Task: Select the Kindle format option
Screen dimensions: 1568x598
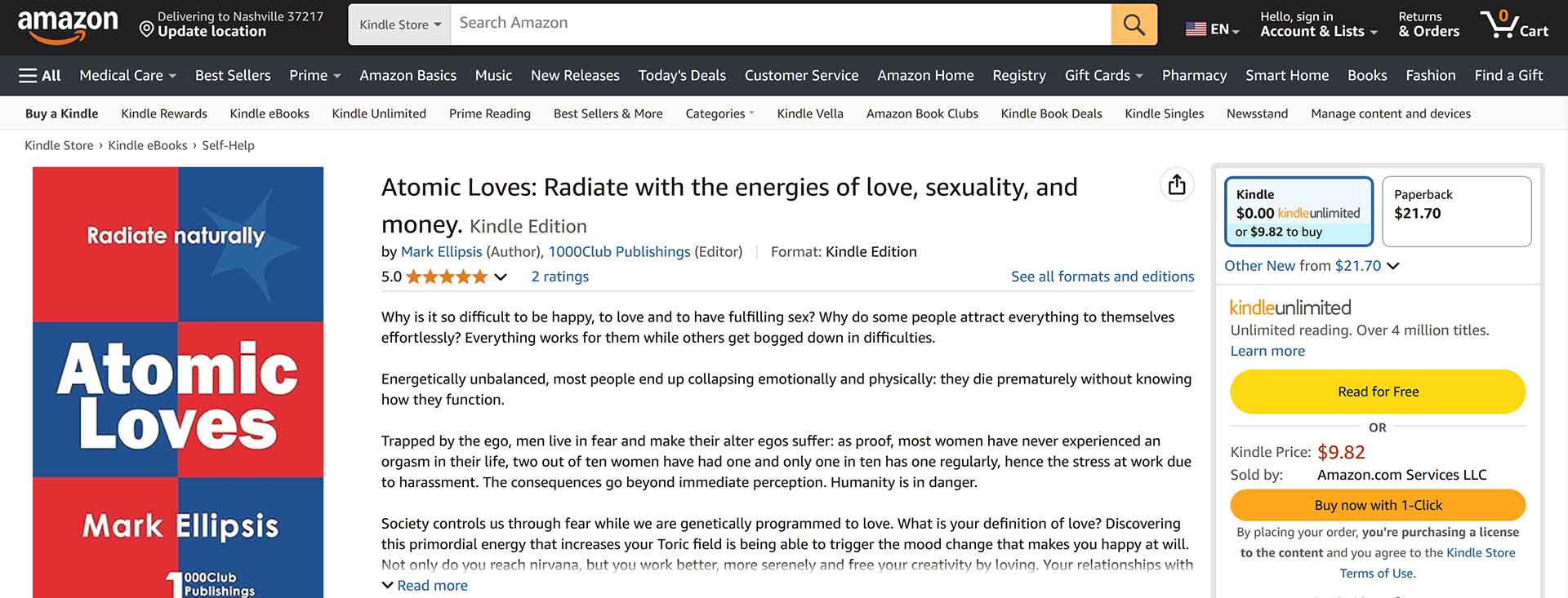Action: click(1298, 211)
